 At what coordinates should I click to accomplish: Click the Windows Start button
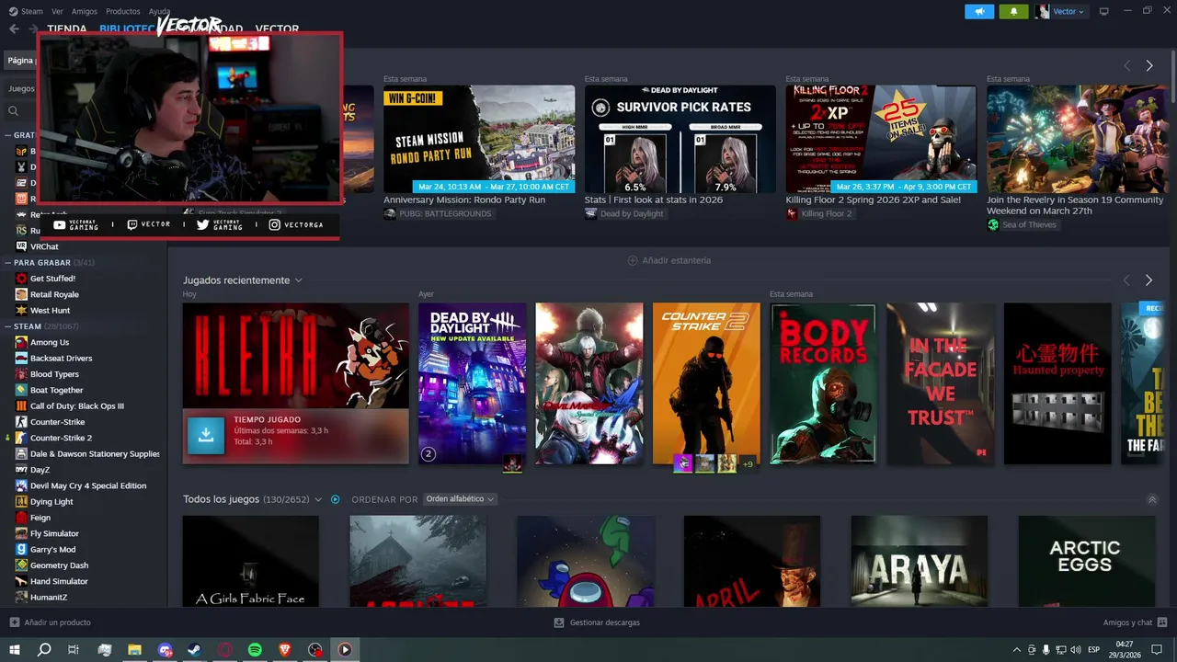pyautogui.click(x=15, y=650)
